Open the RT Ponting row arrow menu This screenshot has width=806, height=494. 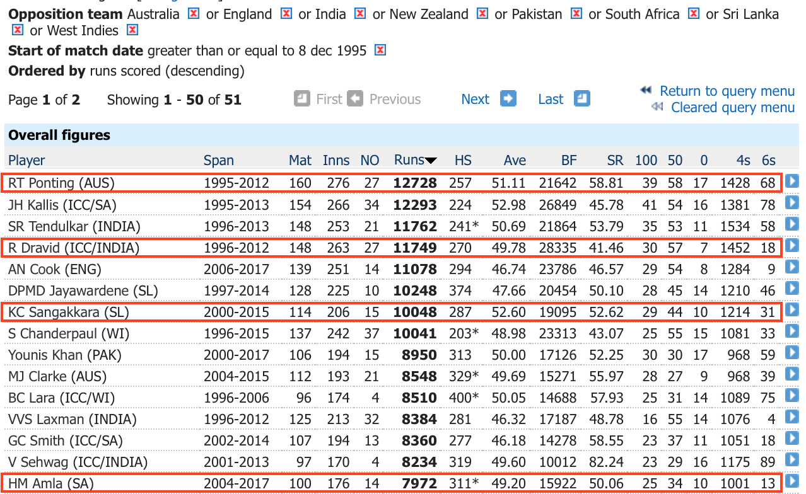[791, 181]
